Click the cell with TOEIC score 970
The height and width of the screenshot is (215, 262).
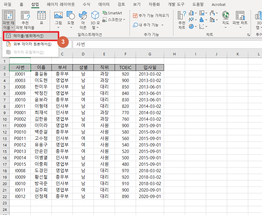coord(125,171)
